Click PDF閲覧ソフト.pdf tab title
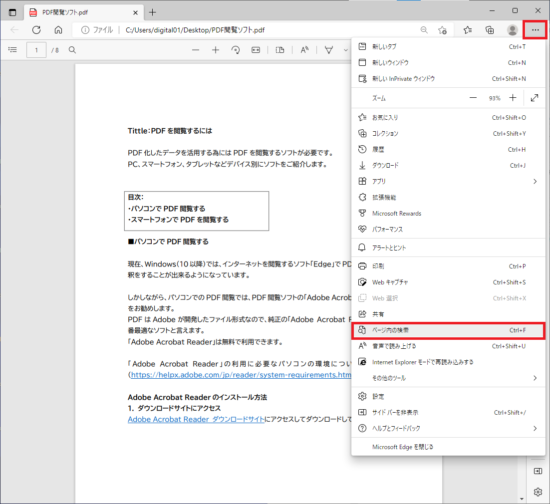This screenshot has width=550, height=504. [x=65, y=12]
